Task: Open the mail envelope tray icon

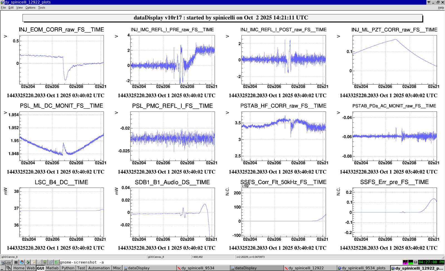Action: coord(415,262)
